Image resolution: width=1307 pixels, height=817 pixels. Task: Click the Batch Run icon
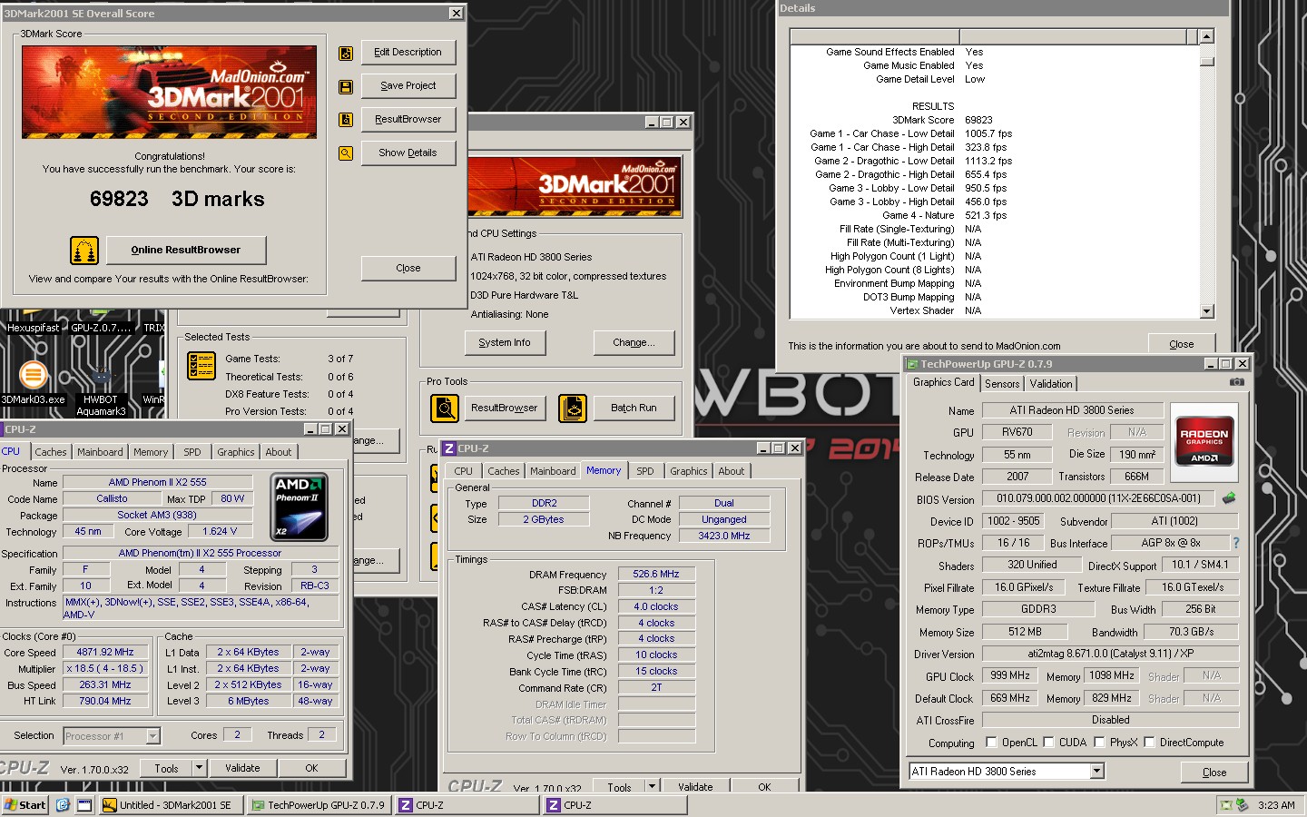(x=573, y=408)
